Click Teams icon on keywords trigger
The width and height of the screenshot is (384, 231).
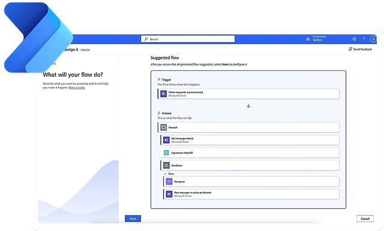[x=163, y=94]
